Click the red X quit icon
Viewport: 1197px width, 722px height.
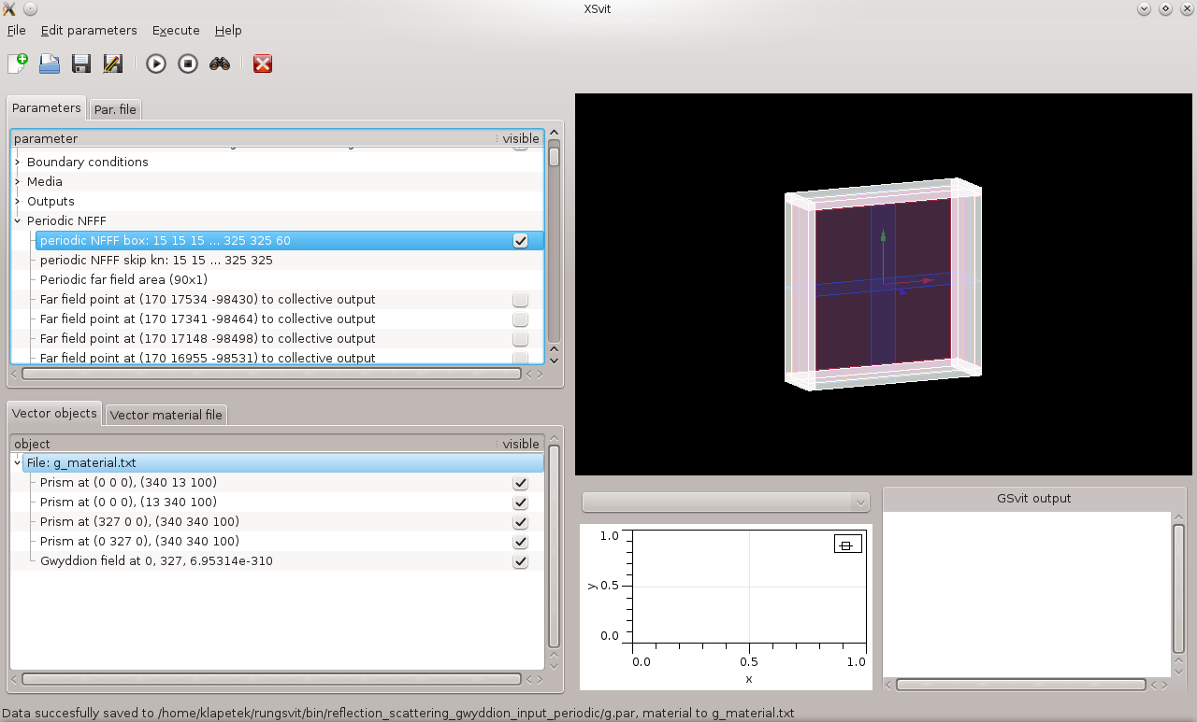(x=263, y=64)
